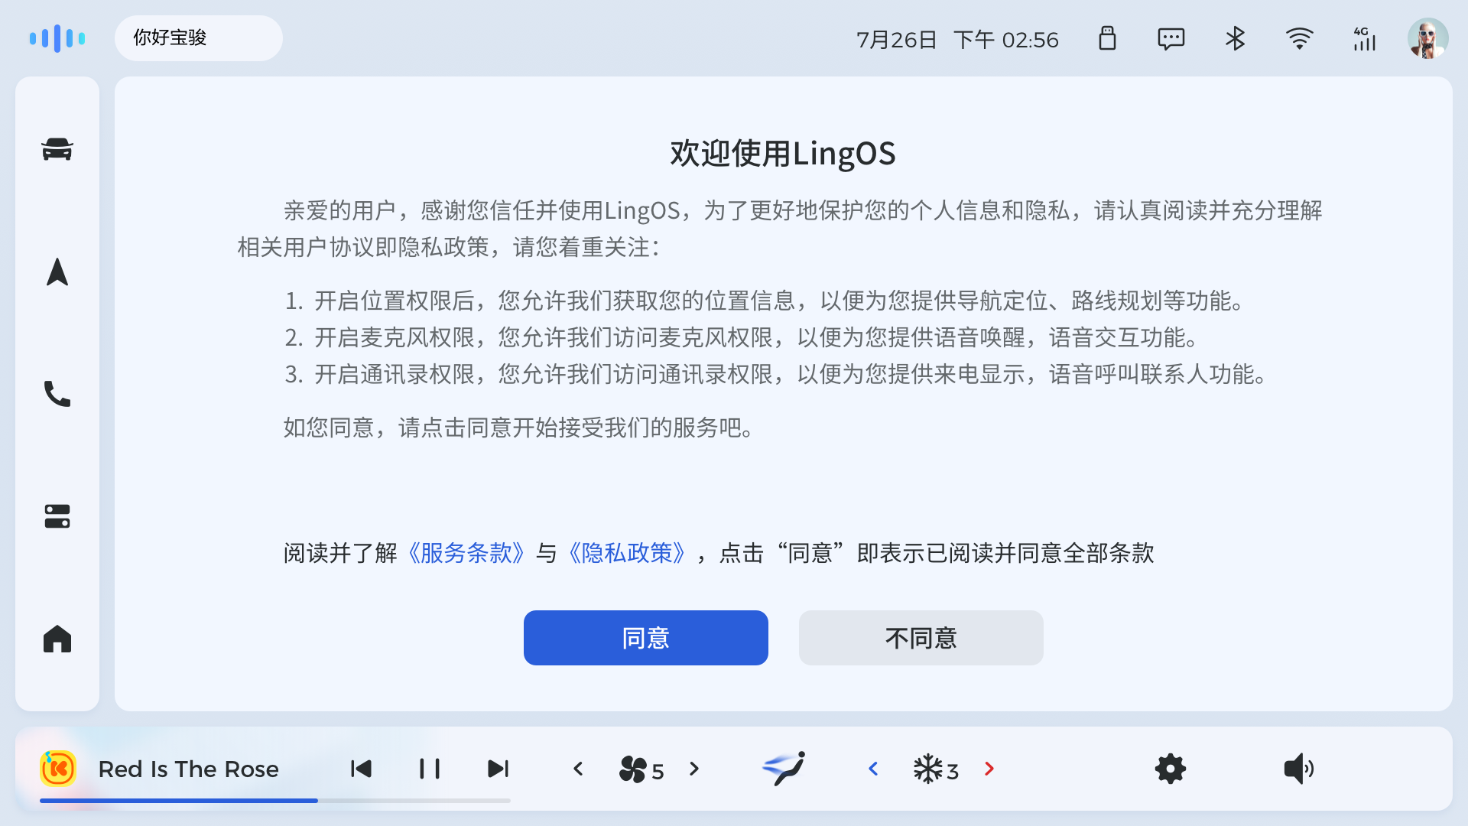Click the 欢迎使用LingOS heading
The height and width of the screenshot is (826, 1468).
click(783, 153)
